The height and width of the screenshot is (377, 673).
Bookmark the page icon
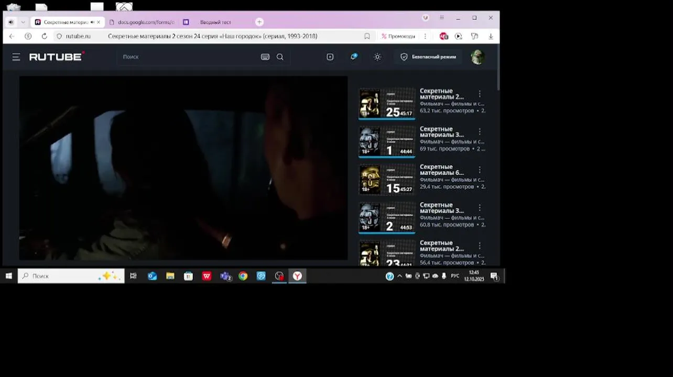[x=367, y=36]
